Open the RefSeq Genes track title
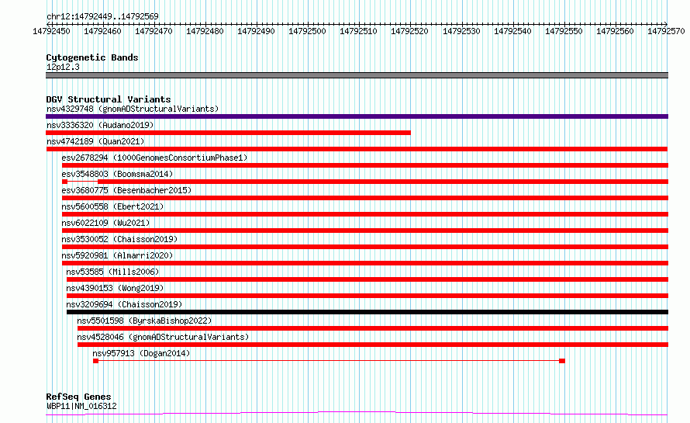Viewport: 690px width, 423px height. click(78, 397)
